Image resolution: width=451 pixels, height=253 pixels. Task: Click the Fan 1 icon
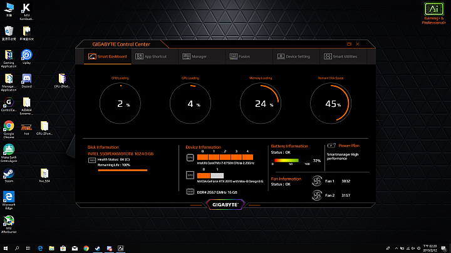[x=317, y=181]
